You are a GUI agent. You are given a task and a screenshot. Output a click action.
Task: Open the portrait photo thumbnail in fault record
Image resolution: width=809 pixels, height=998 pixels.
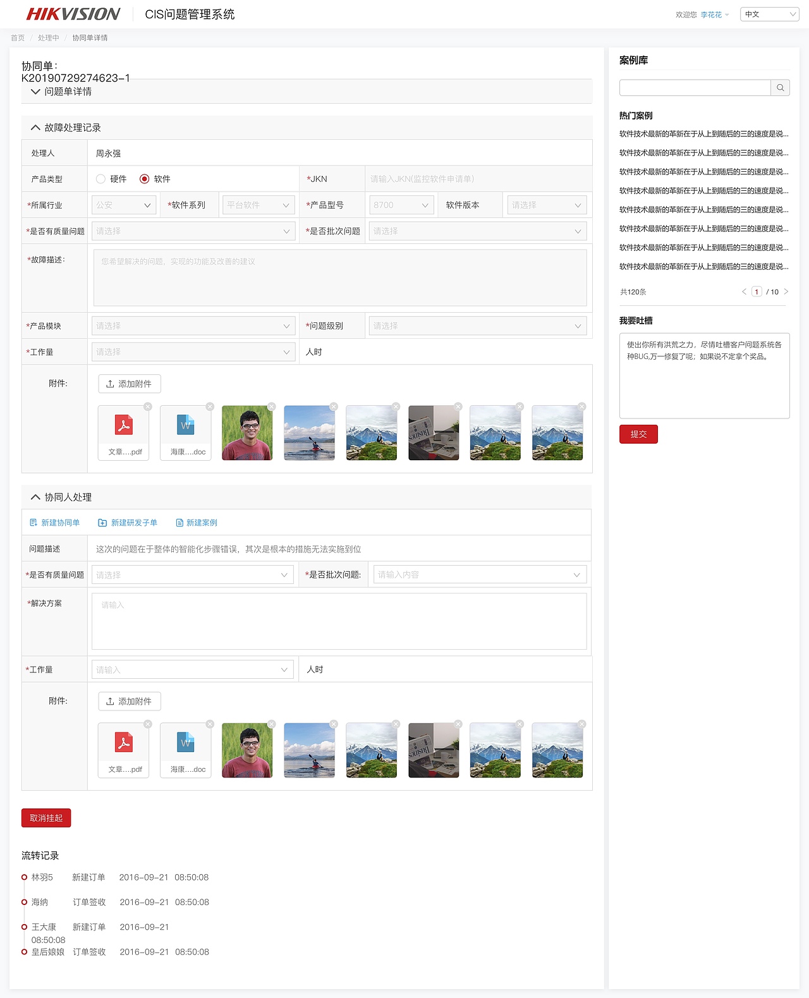[x=247, y=433]
